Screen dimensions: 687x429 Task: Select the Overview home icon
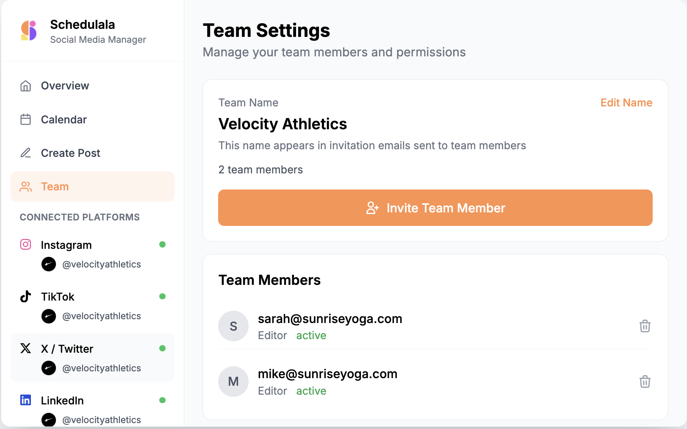coord(25,86)
